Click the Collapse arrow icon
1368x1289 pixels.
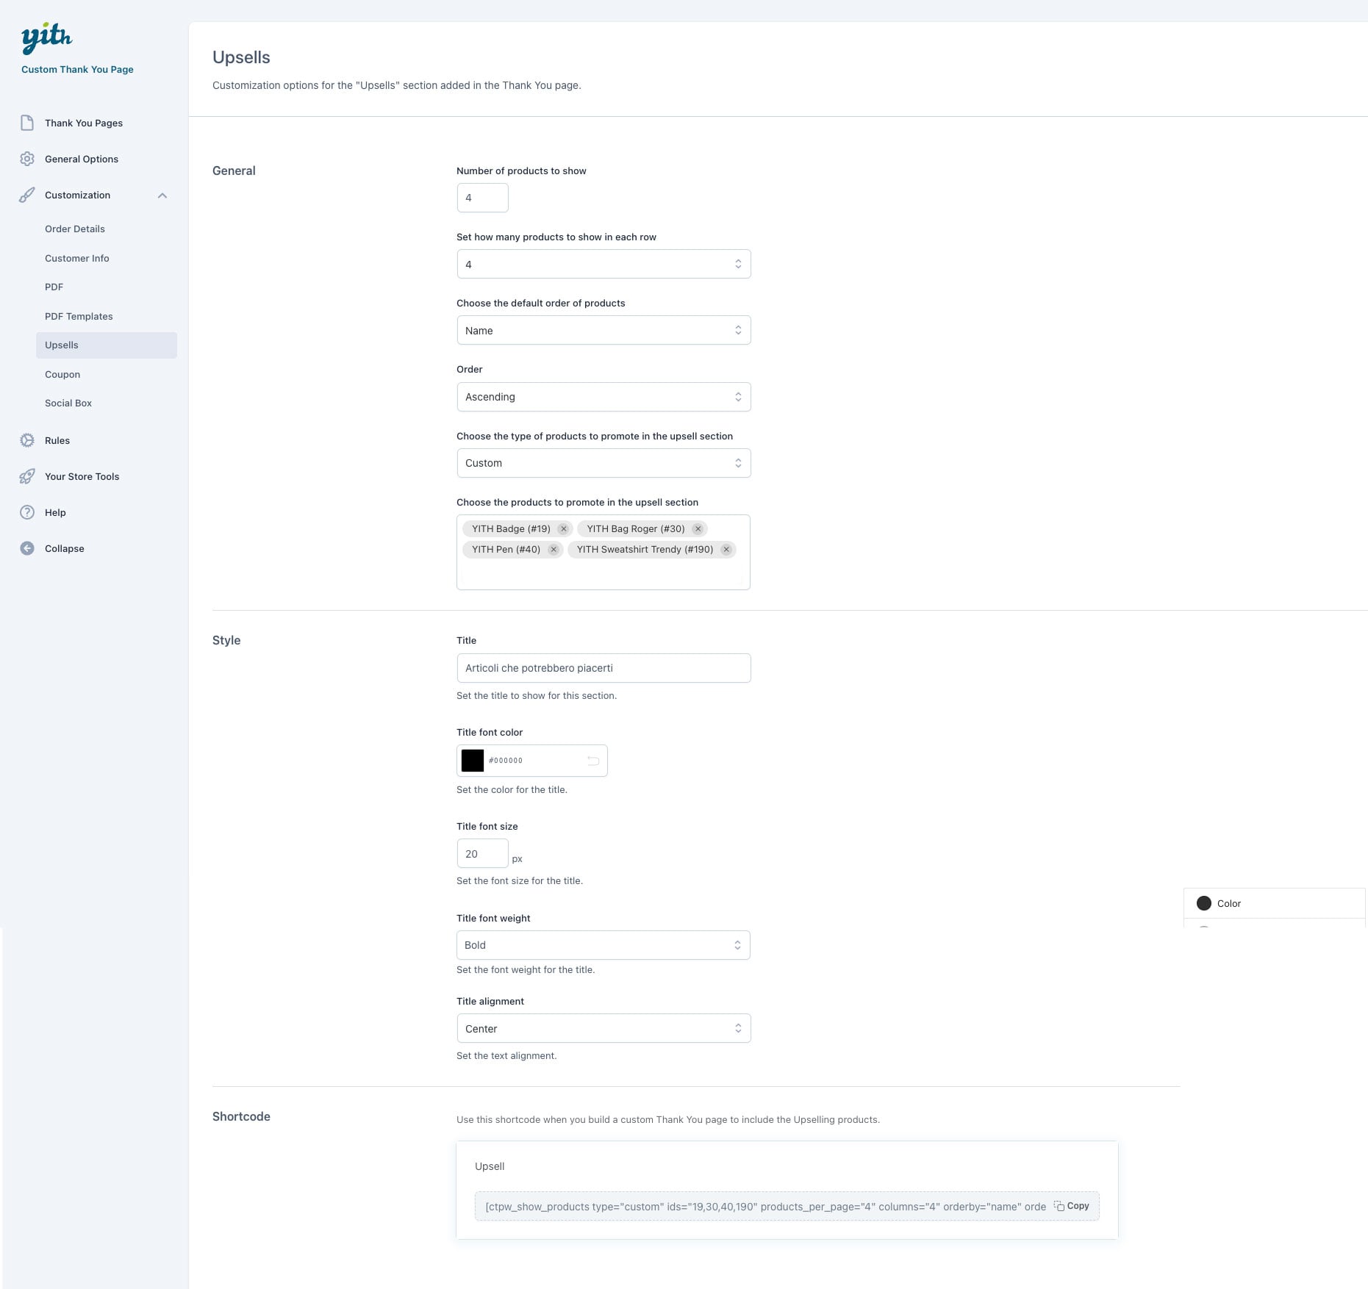pyautogui.click(x=27, y=548)
